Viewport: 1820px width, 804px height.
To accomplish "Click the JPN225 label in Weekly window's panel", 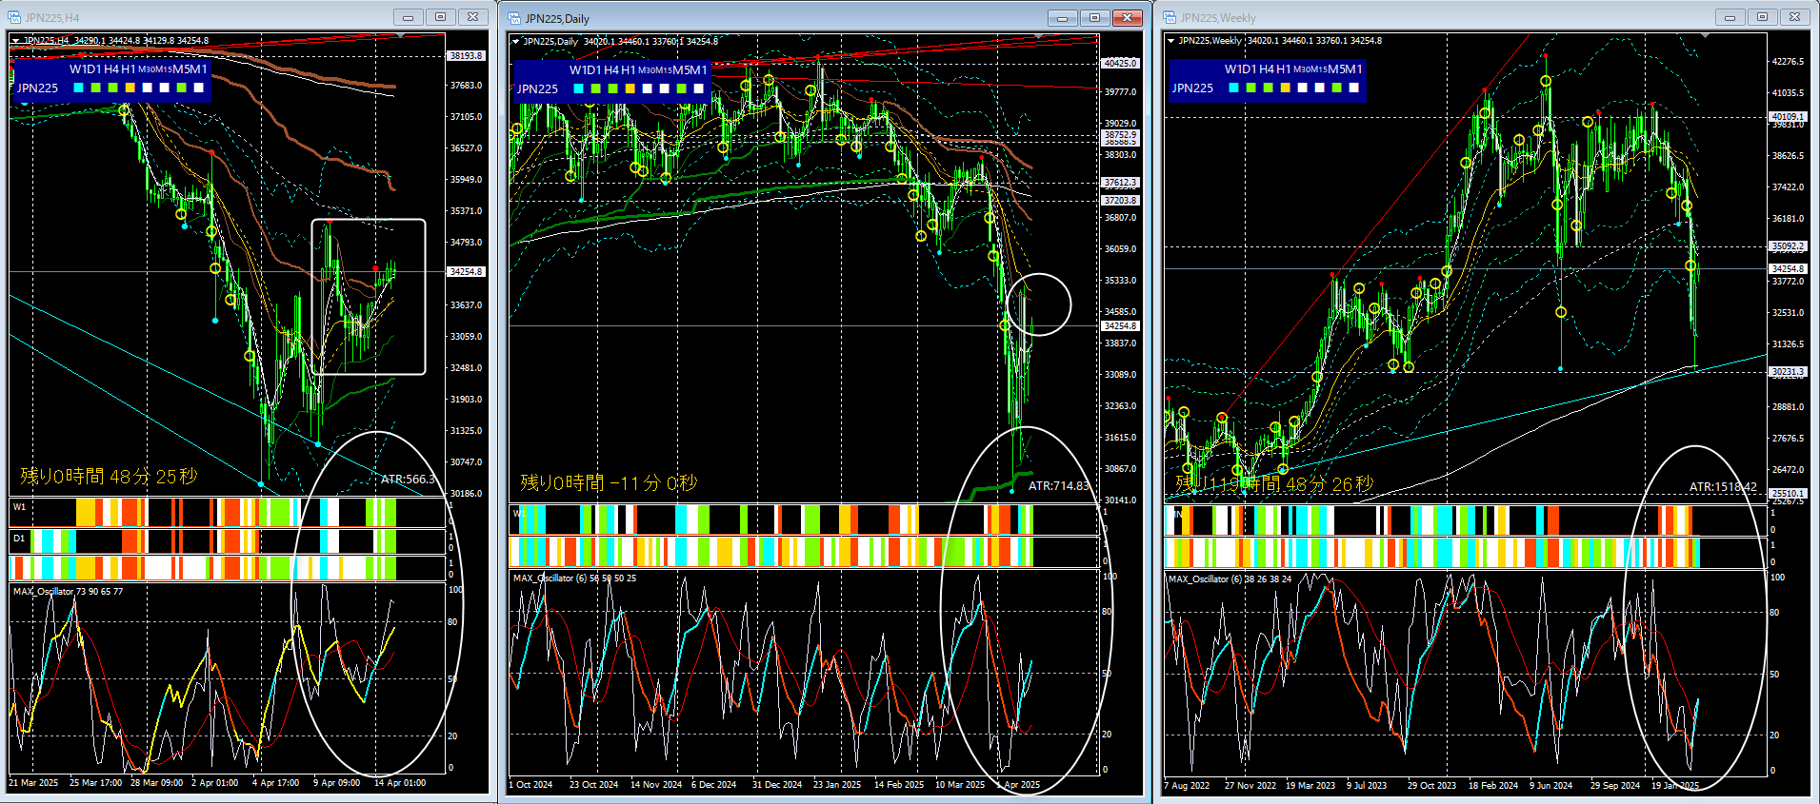I will (x=1192, y=88).
